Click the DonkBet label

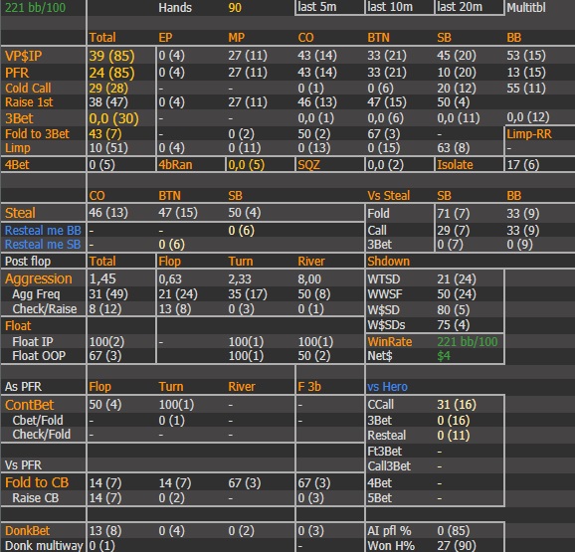click(x=28, y=530)
